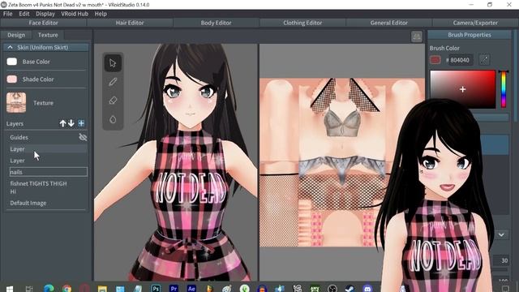The height and width of the screenshot is (292, 519).
Task: Open Discord from the taskbar
Action: 367,289
